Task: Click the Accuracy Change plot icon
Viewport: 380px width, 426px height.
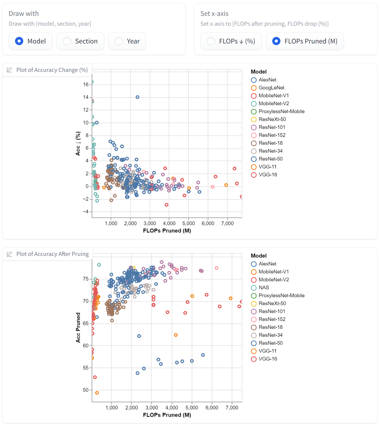Action: click(10, 70)
